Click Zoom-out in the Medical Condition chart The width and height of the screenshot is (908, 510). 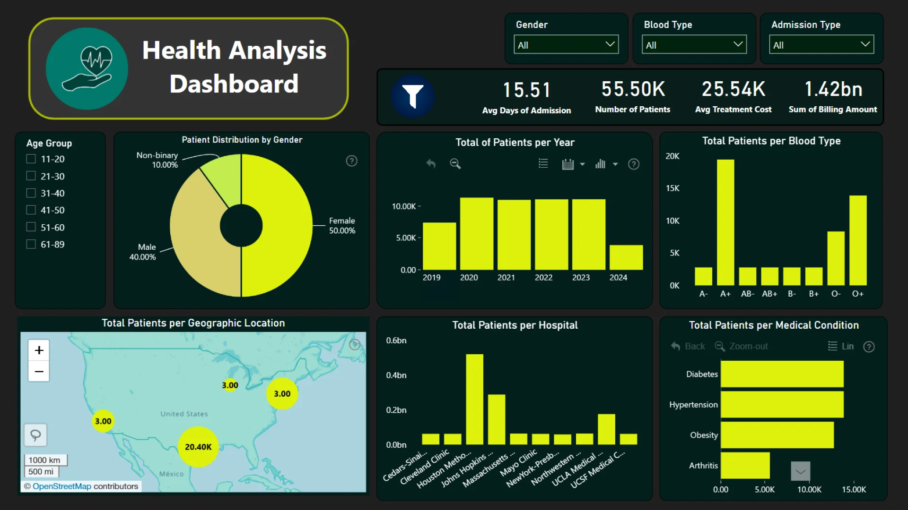coord(741,346)
